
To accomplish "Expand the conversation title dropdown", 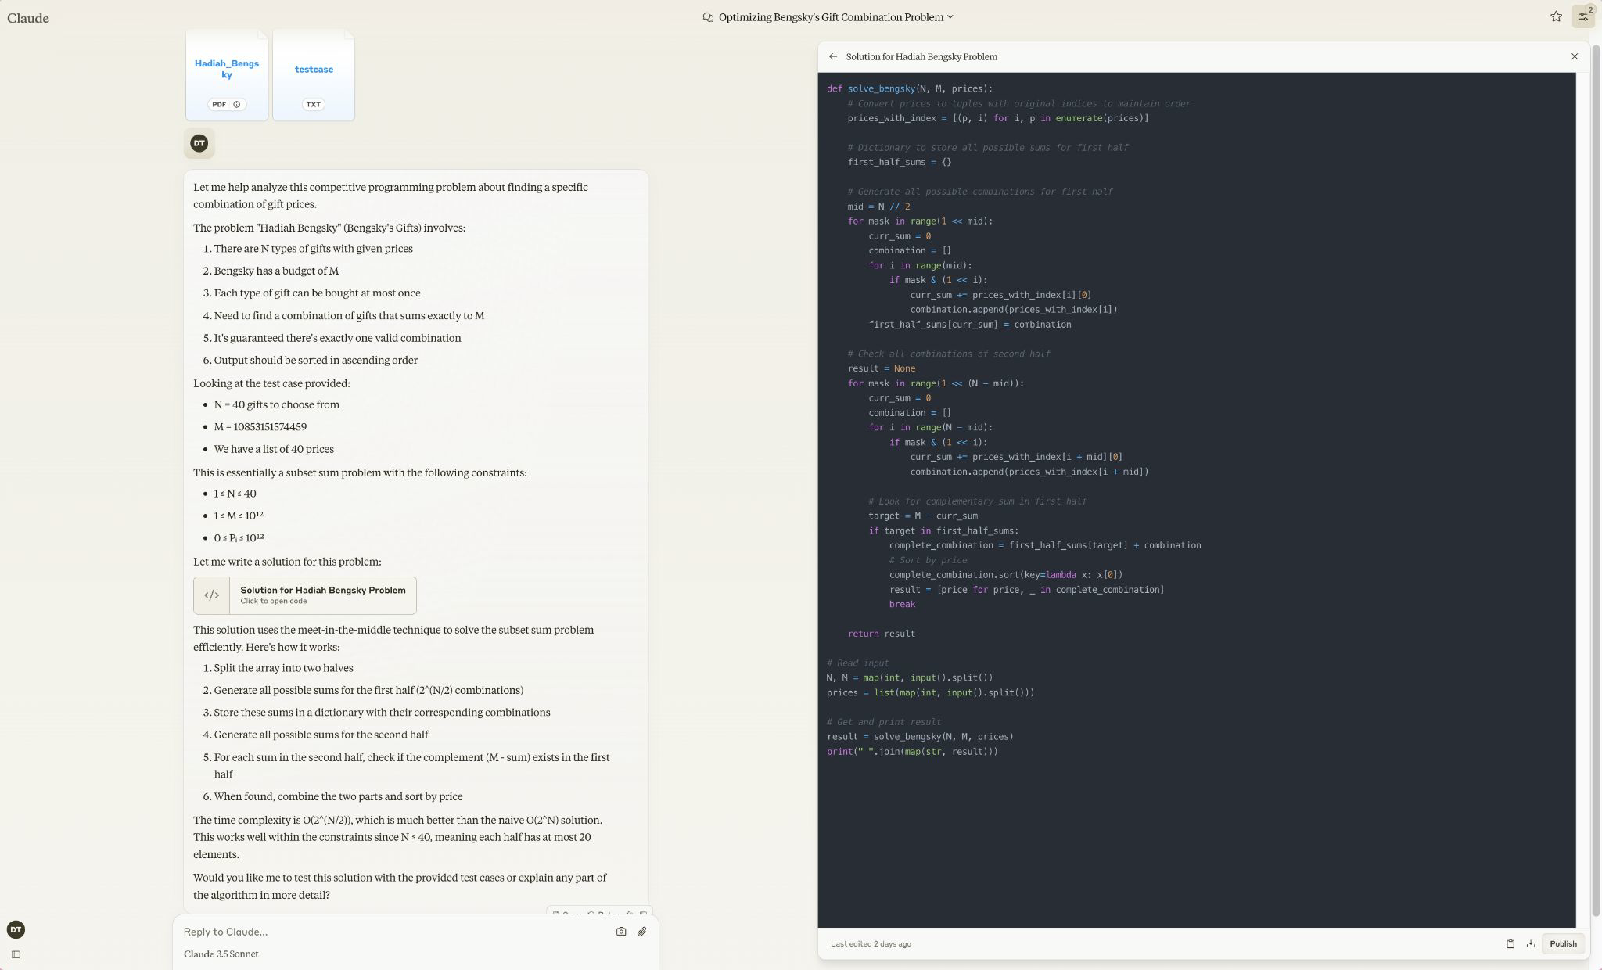I will point(950,17).
